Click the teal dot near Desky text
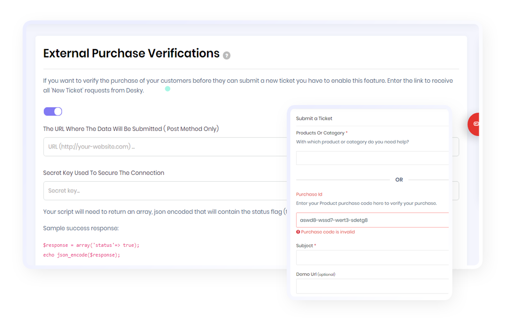The width and height of the screenshot is (516, 325). pyautogui.click(x=168, y=89)
